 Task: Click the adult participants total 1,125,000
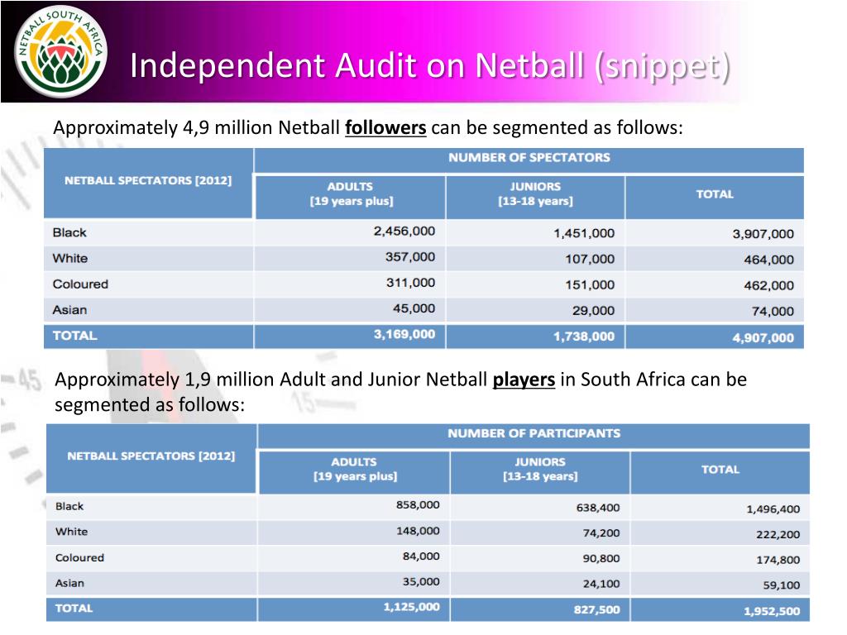point(412,607)
